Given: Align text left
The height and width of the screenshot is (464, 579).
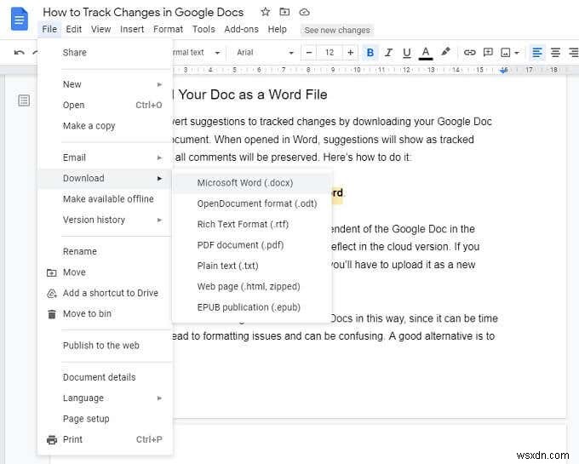Looking at the screenshot, I should 537,53.
